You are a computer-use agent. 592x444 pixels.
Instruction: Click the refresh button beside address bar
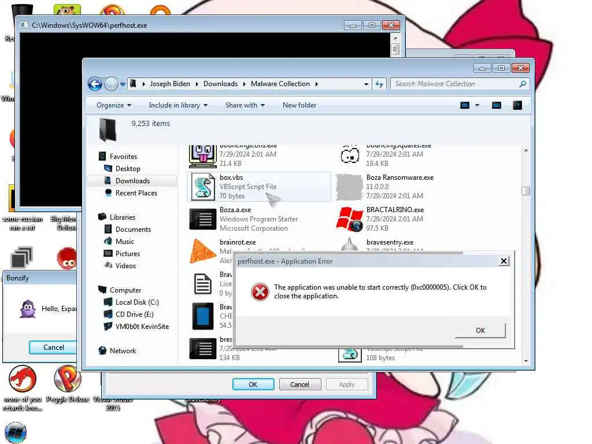pyautogui.click(x=379, y=84)
